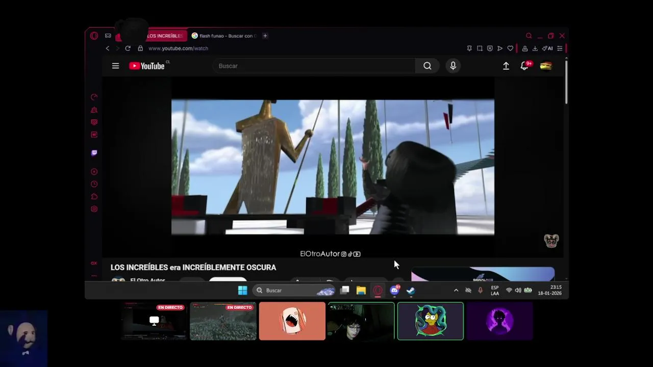This screenshot has width=653, height=367.
Task: Click the video player showing Incredibles scene
Action: tap(333, 167)
